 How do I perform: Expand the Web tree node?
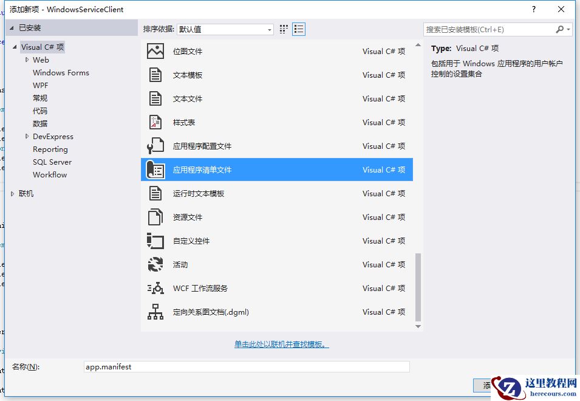(27, 60)
